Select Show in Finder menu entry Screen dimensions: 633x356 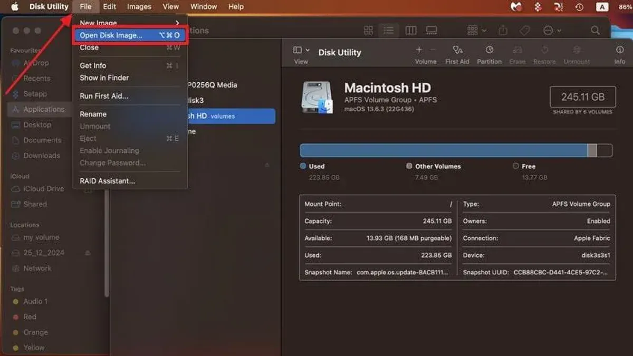[130, 78]
